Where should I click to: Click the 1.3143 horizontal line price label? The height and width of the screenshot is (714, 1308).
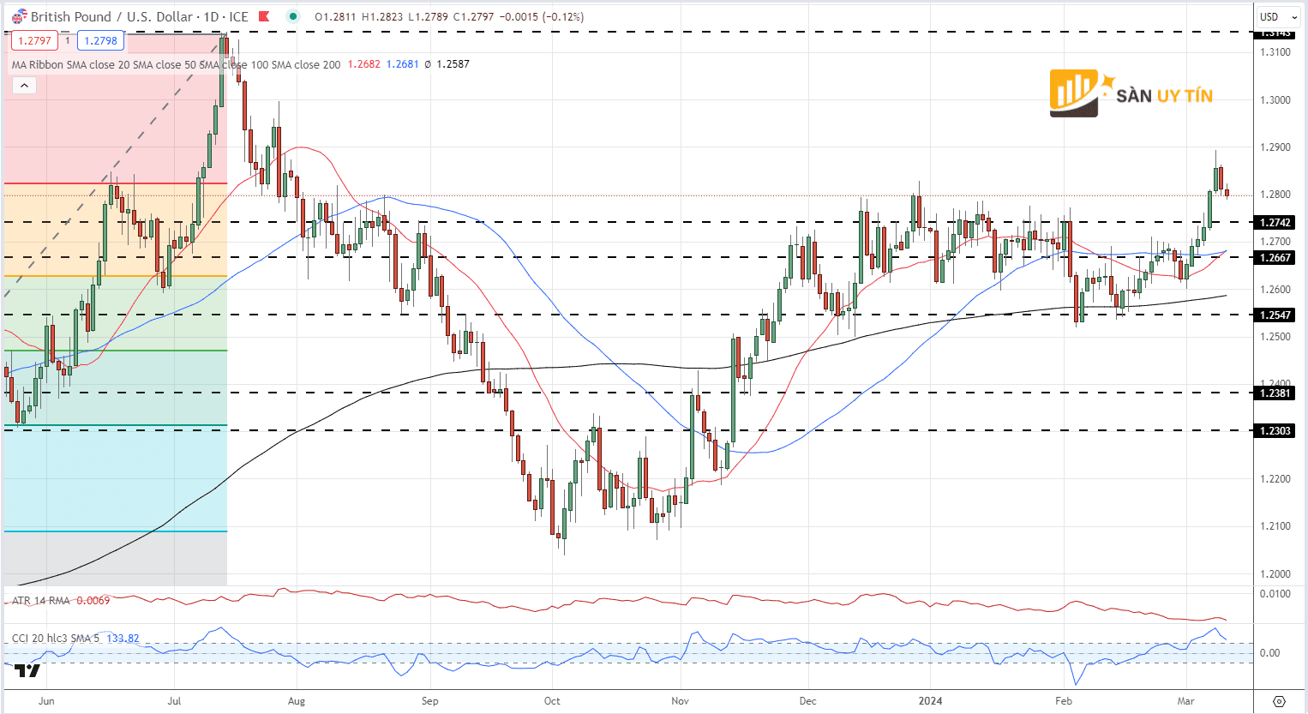click(1274, 33)
